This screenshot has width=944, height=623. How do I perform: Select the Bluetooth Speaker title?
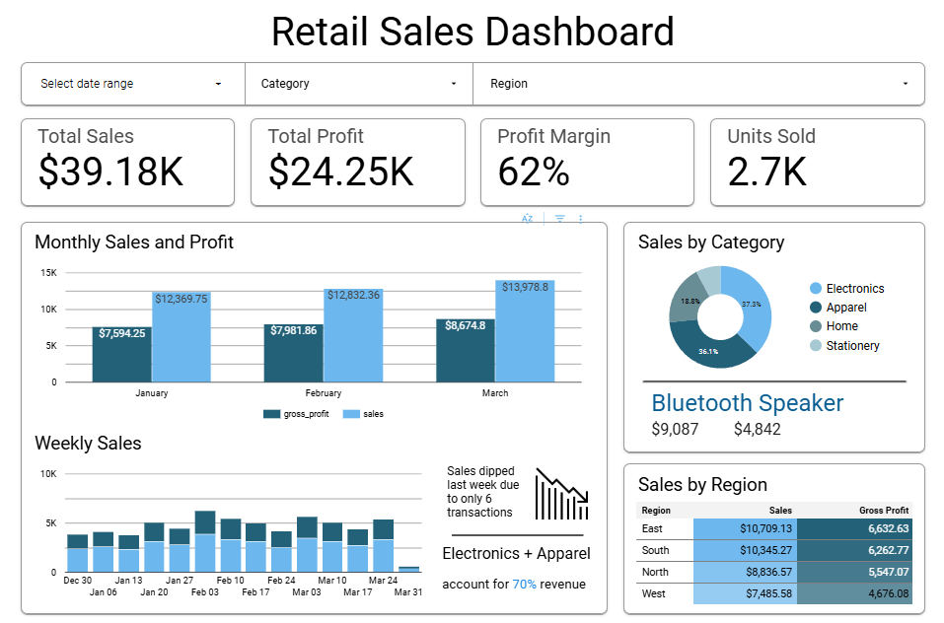[747, 402]
